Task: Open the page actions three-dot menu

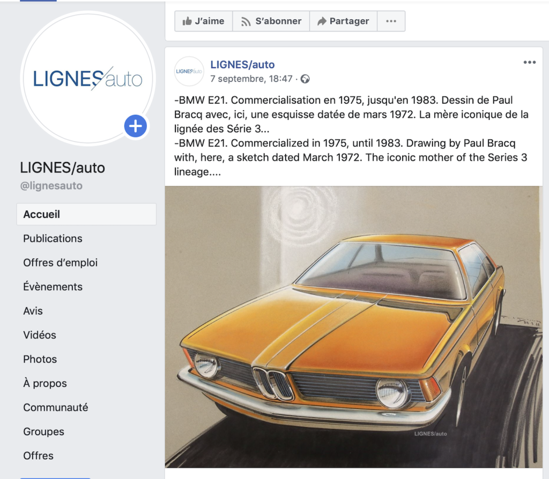Action: (x=391, y=21)
